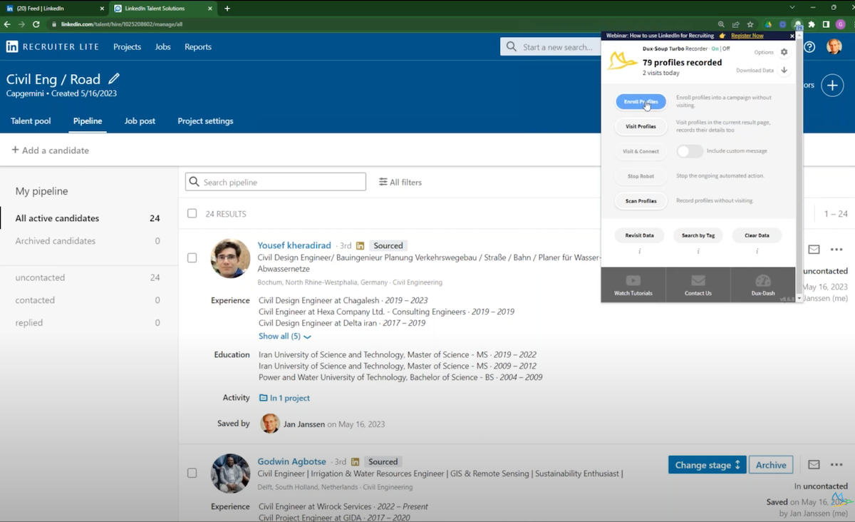The image size is (855, 522).
Task: Reload the page in the browser
Action: (x=36, y=24)
